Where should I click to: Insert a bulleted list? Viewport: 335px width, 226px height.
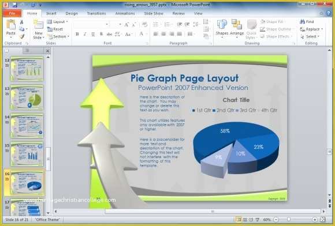[156, 25]
